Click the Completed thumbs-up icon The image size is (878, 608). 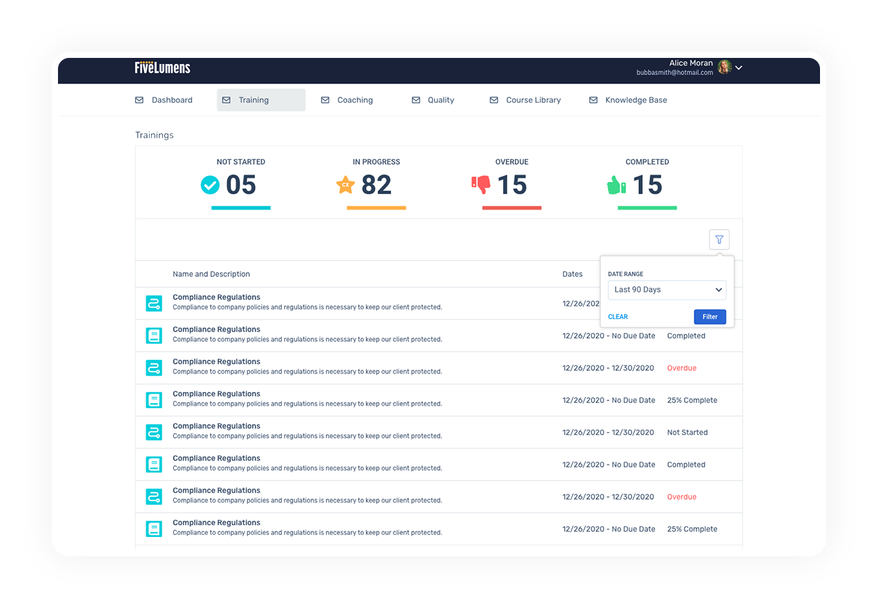pyautogui.click(x=616, y=185)
